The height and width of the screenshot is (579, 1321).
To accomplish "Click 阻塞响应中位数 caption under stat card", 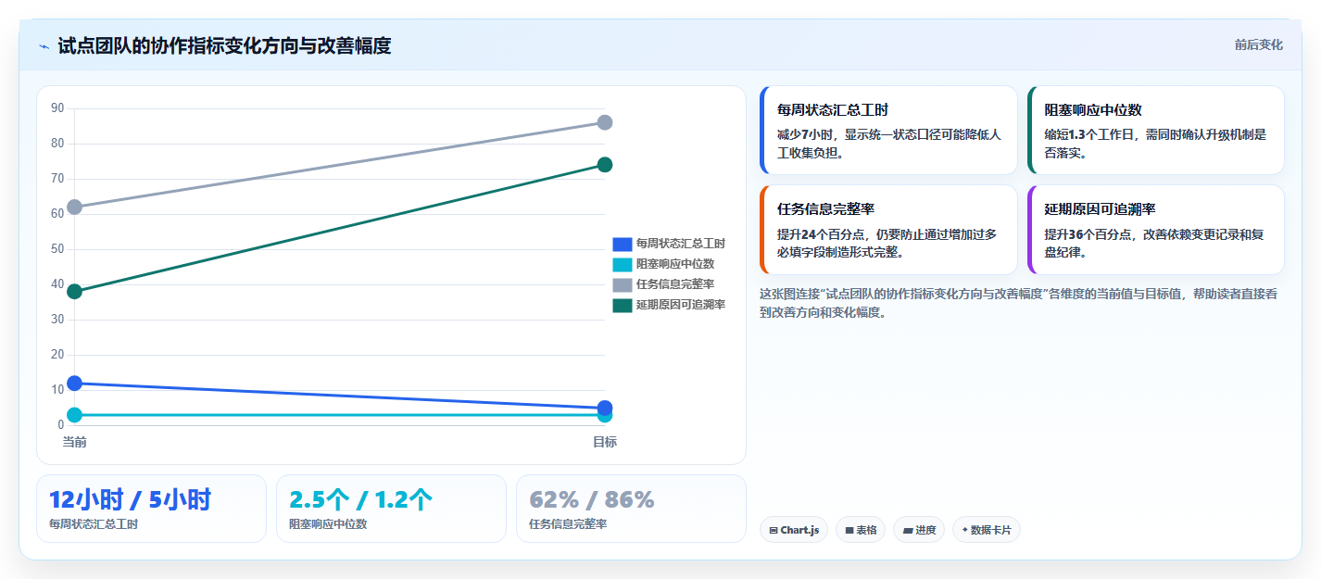I will 328,524.
